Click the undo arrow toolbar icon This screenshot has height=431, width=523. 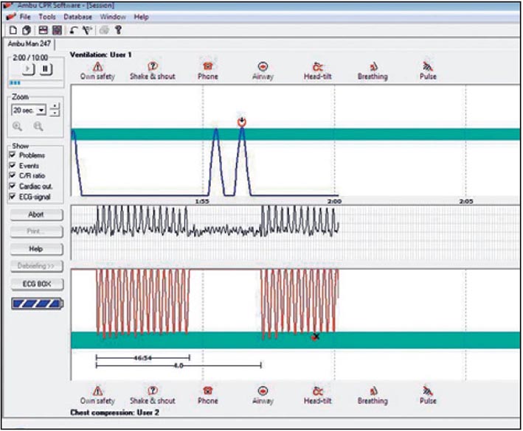pos(74,30)
